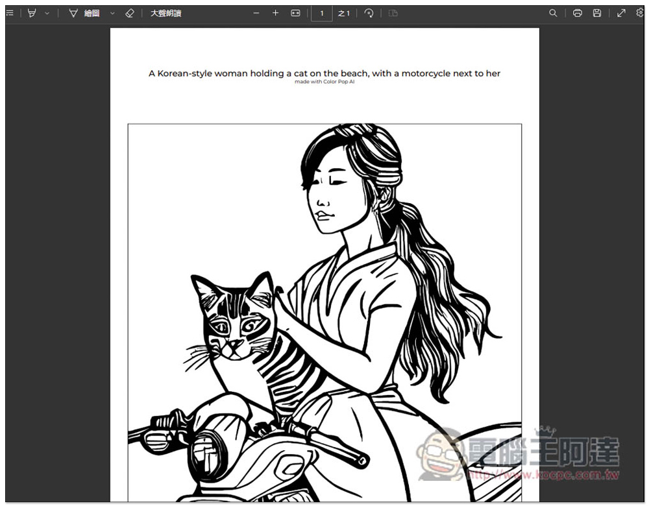The image size is (649, 508).
Task: Click the woman and cat drawing
Action: pyautogui.click(x=324, y=313)
